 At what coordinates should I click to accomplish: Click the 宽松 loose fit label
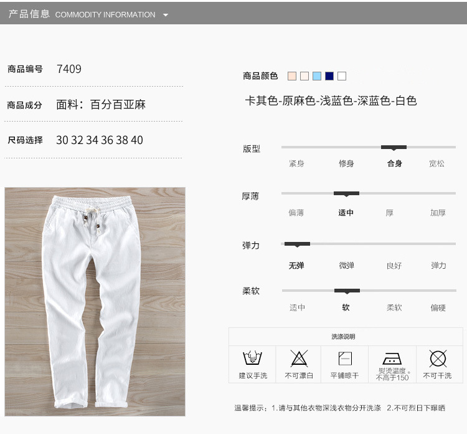[x=436, y=163]
